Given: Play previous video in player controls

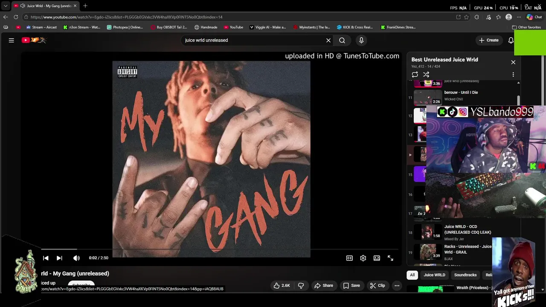Looking at the screenshot, I should pos(46,258).
